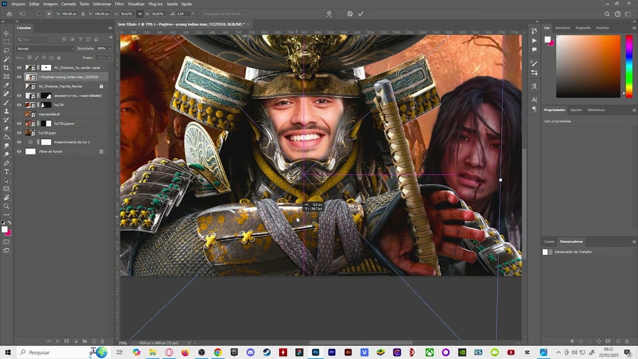The width and height of the screenshot is (638, 359).
Task: Select the Paint Bucket tool
Action: pos(6,137)
